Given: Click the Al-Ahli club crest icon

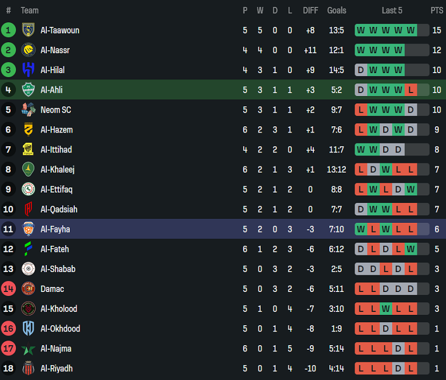Looking at the screenshot, I should [x=28, y=90].
